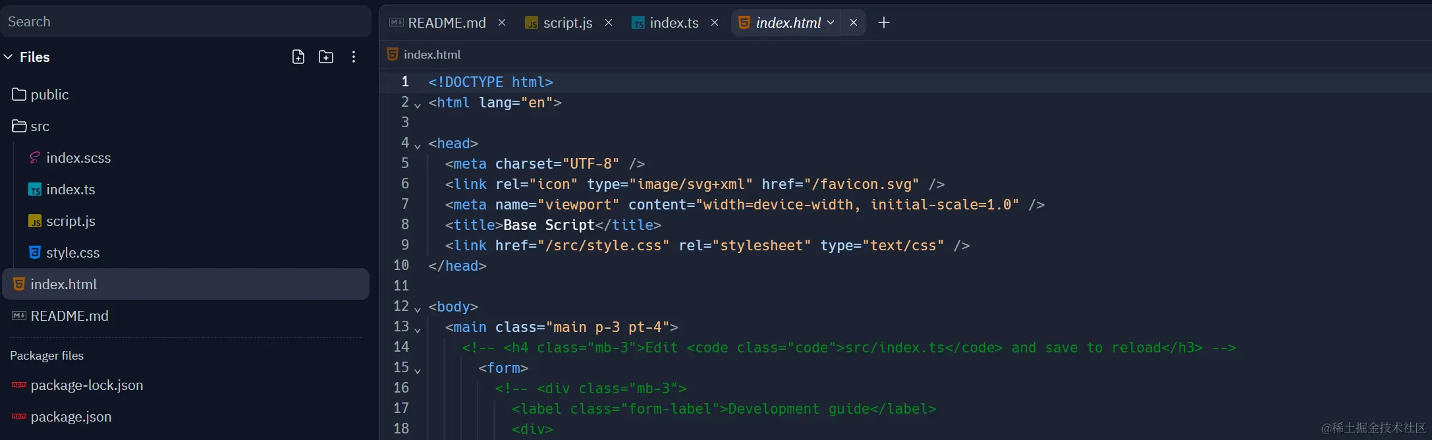Click the index.html breadcrumb path
The width and height of the screenshot is (1432, 440).
pos(432,55)
